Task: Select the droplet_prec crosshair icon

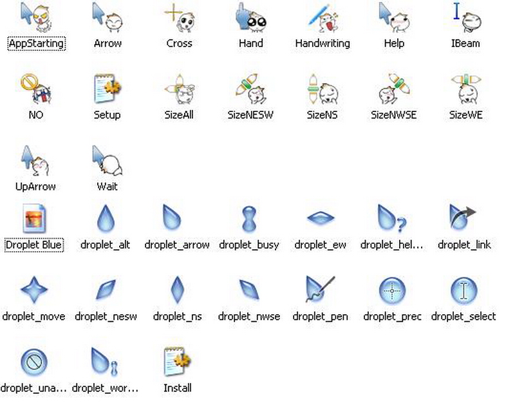Action: [x=392, y=290]
